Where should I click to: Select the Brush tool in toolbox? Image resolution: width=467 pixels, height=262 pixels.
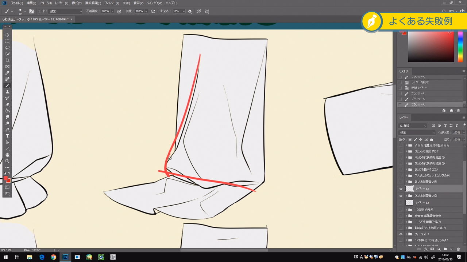pyautogui.click(x=7, y=86)
